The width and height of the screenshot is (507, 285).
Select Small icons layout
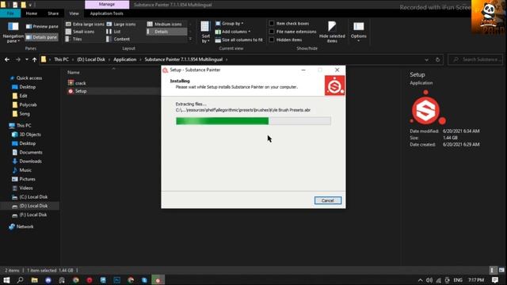(x=80, y=32)
